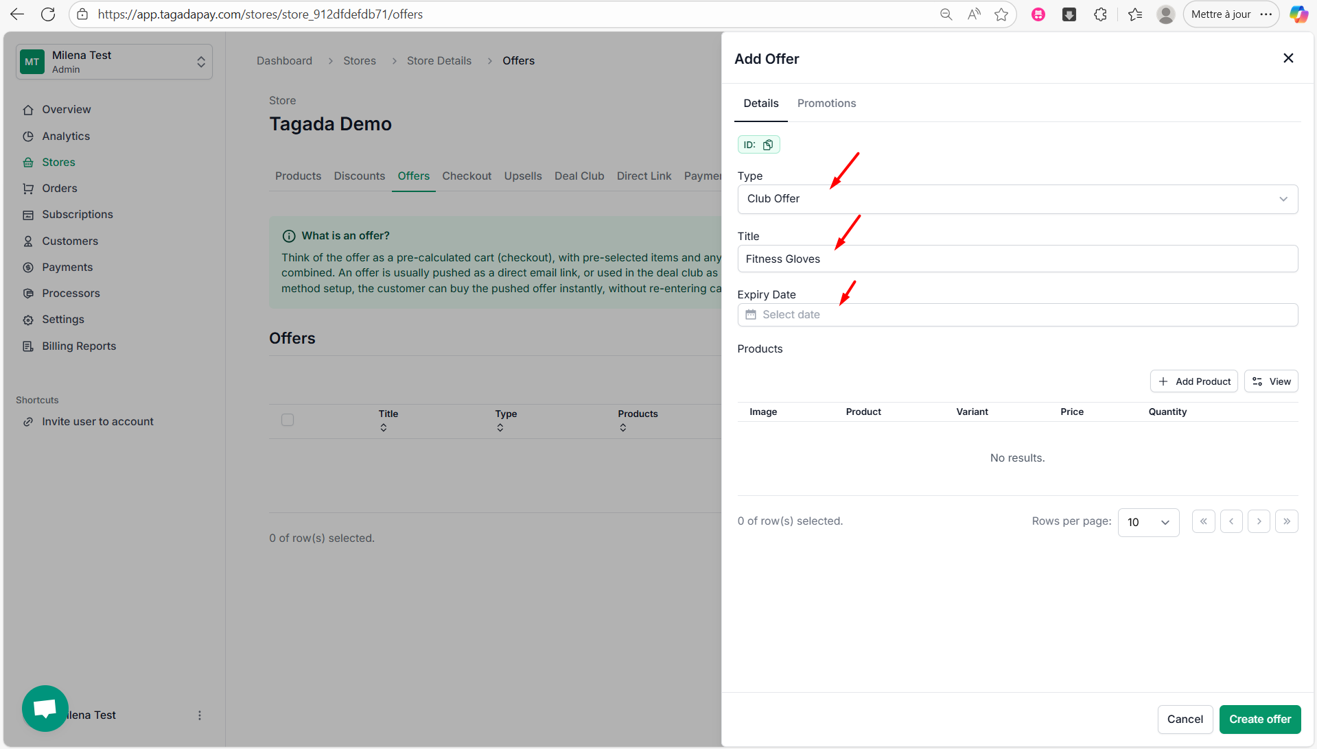The image size is (1317, 749).
Task: Click the Title field containing Fitness Gloves
Action: [1018, 259]
